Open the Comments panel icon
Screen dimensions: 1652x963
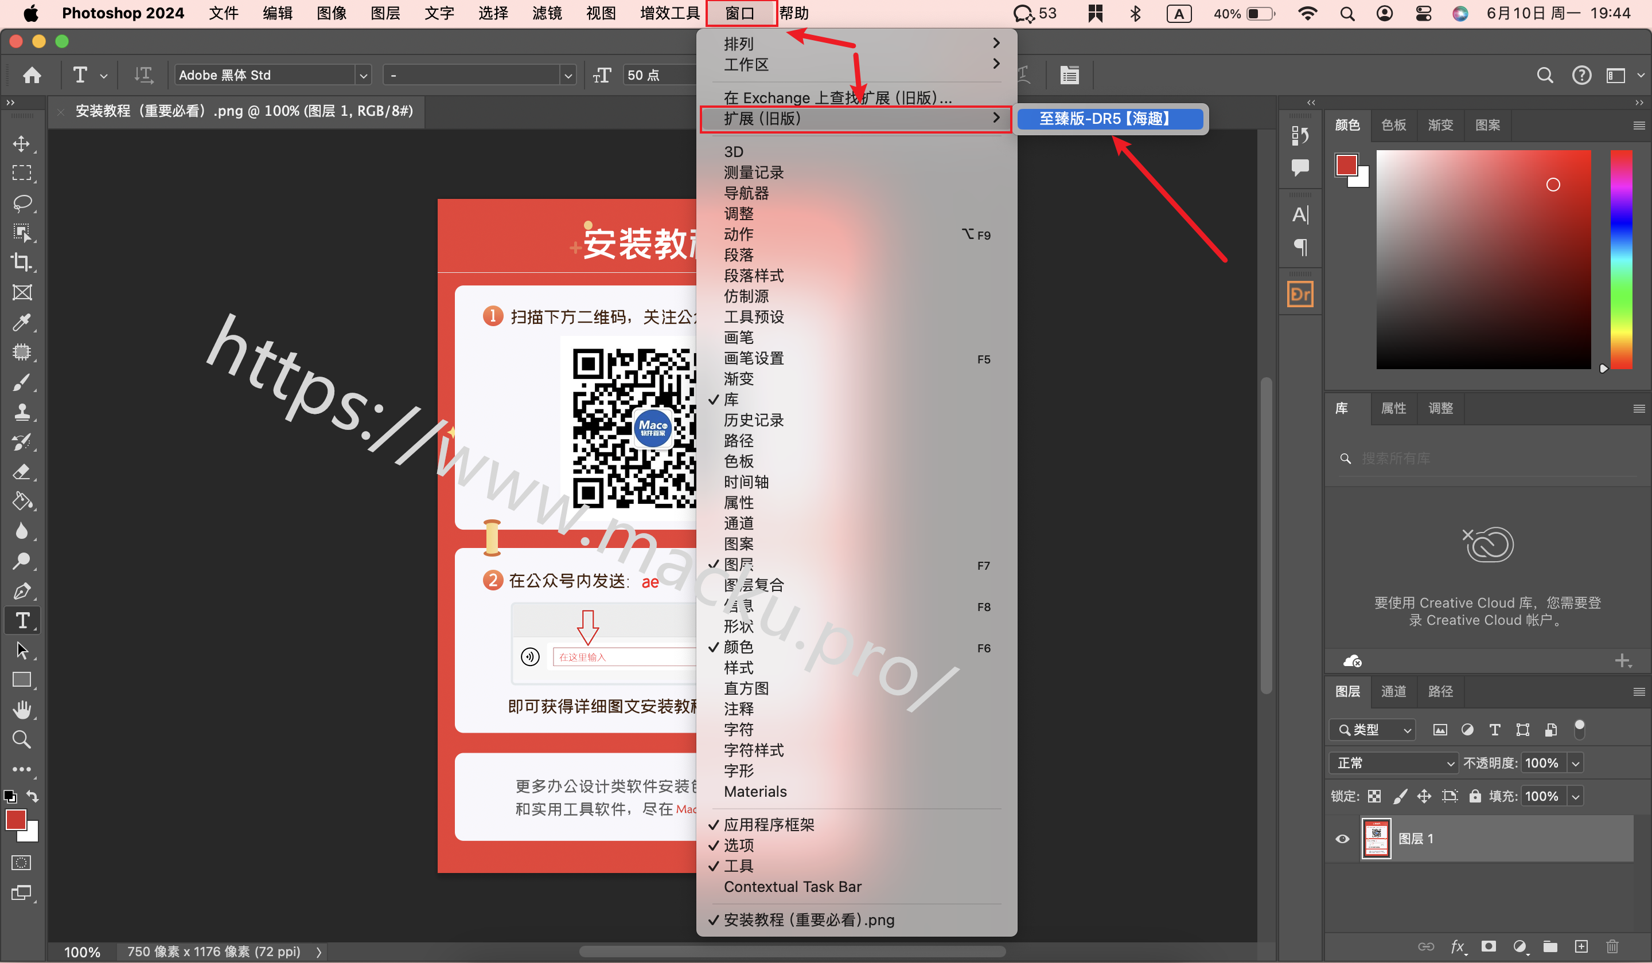(x=1300, y=167)
